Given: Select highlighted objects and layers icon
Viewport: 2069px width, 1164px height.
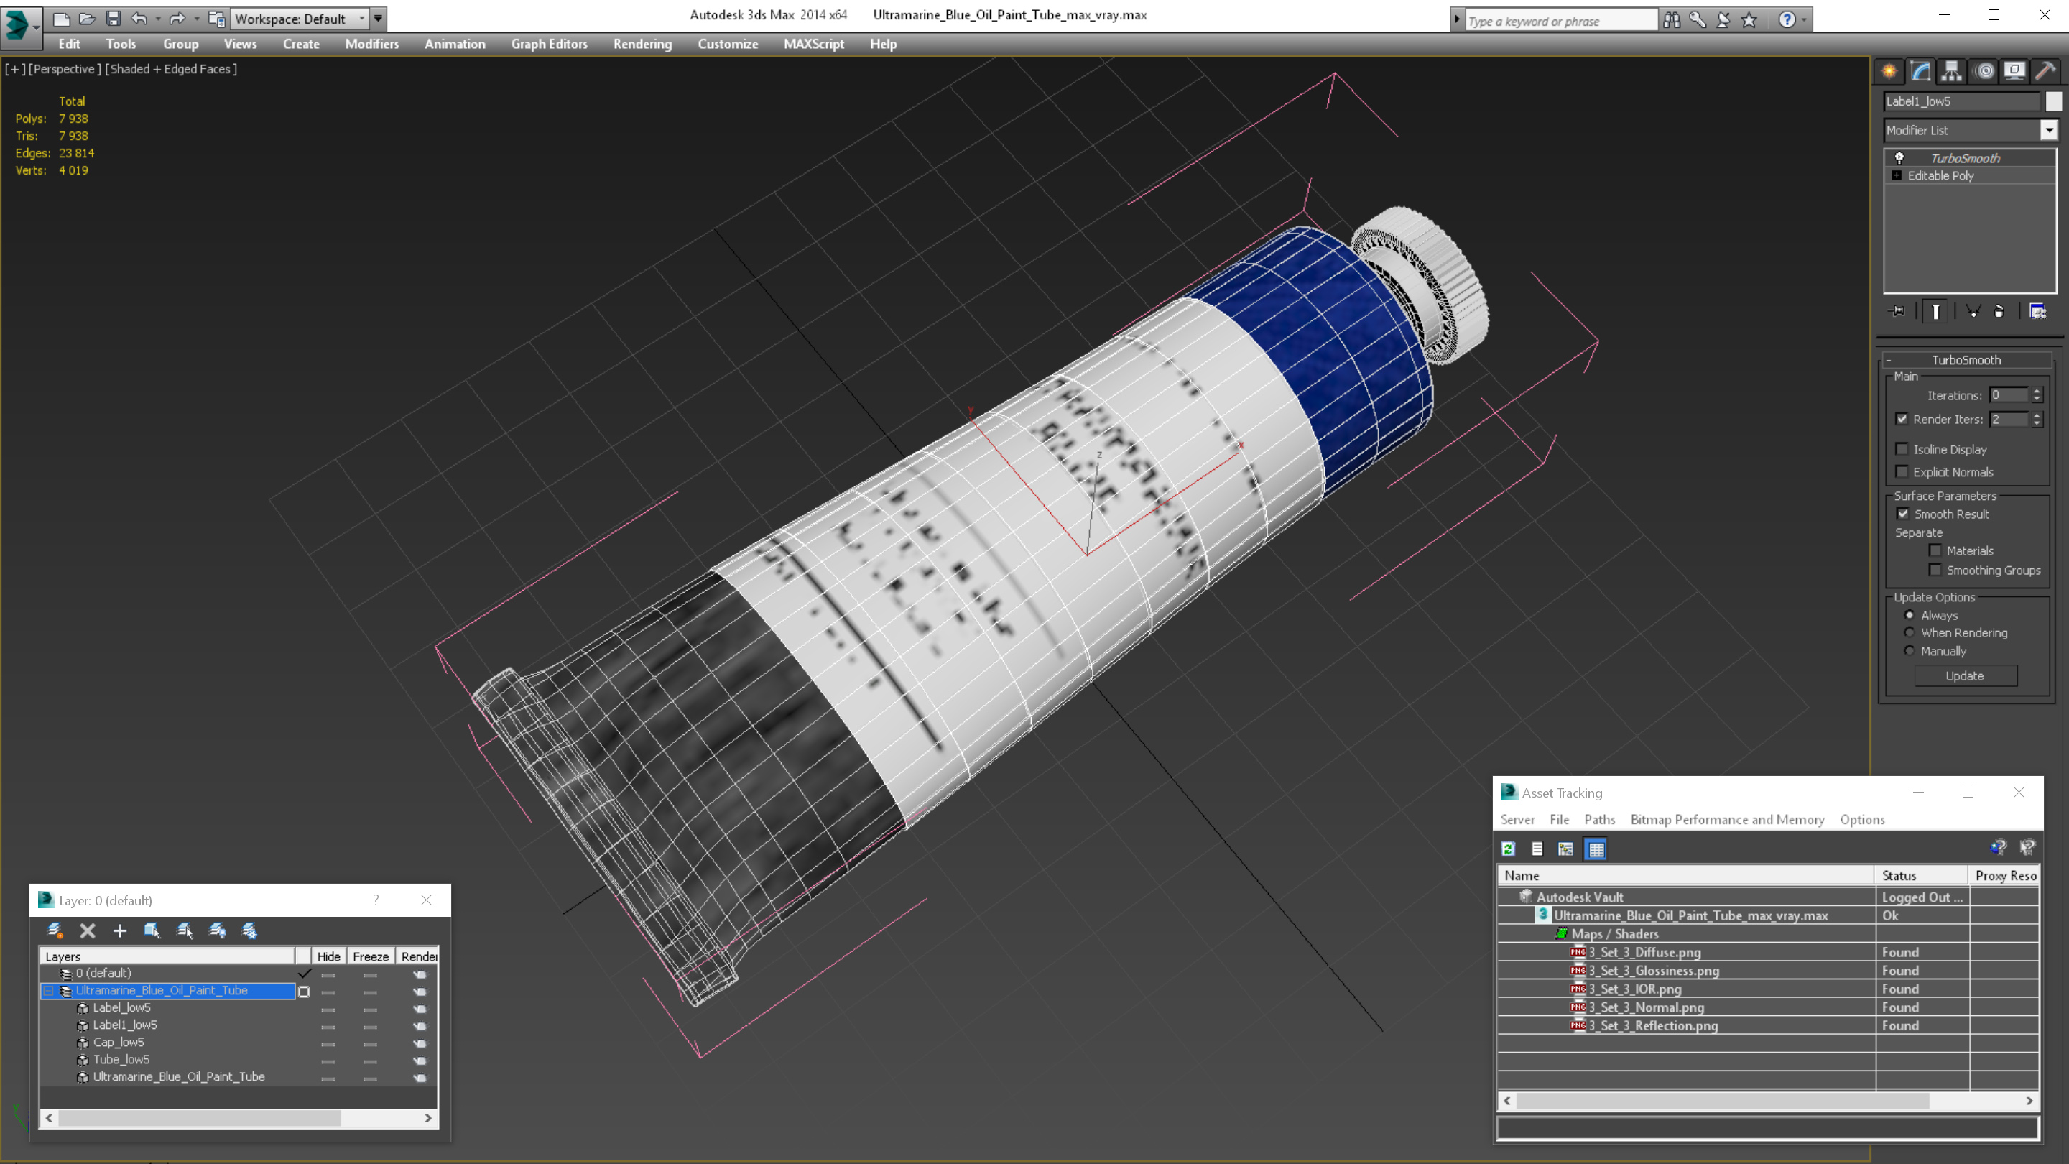Looking at the screenshot, I should 152,930.
